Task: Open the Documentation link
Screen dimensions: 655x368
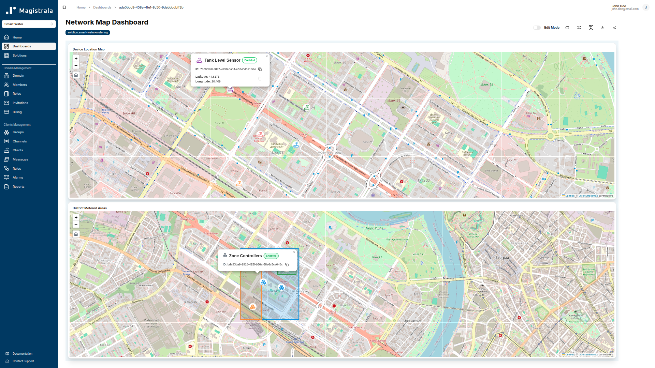Action: 23,353
